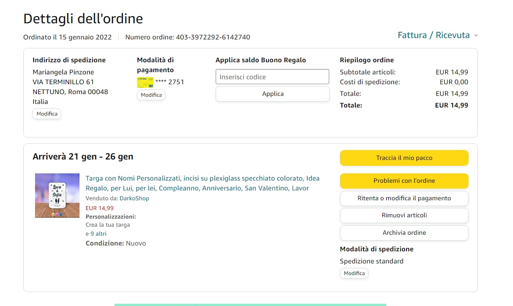Click the order number 403-3972292-6142740

(x=212, y=37)
